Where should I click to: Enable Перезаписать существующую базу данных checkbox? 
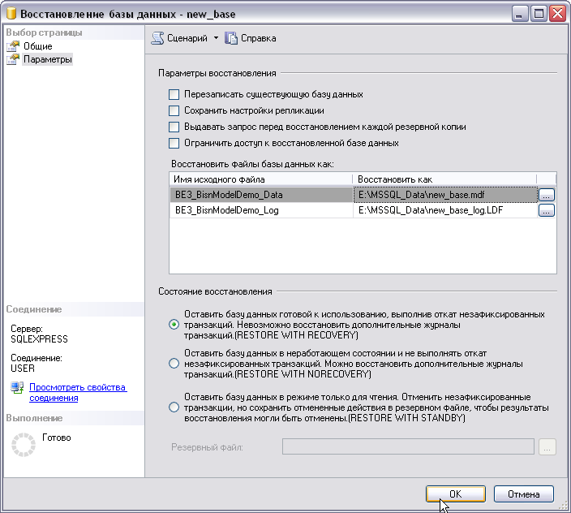point(174,94)
